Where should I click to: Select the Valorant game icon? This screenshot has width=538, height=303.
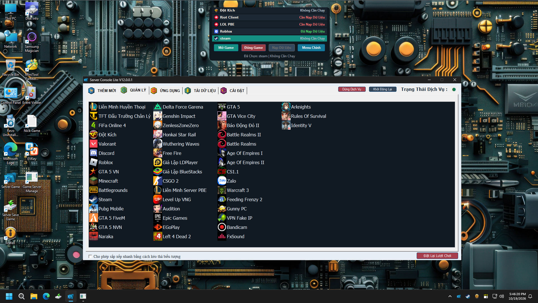coord(93,144)
